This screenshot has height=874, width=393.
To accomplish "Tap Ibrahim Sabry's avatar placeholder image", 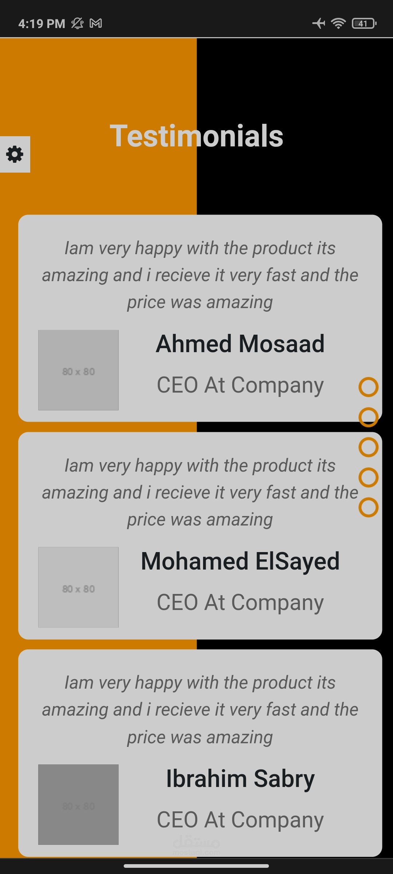I will (x=78, y=804).
